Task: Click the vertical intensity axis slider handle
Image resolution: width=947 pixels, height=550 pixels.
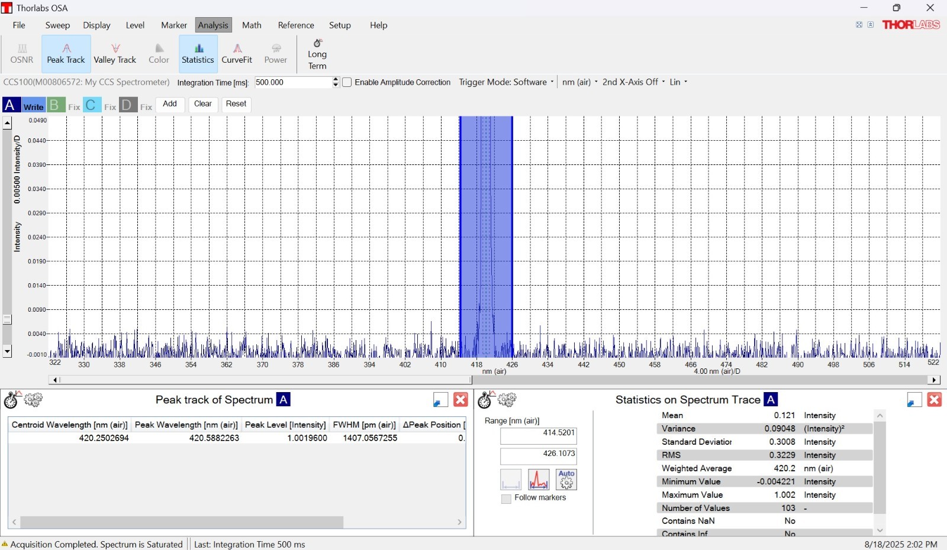Action: click(7, 319)
